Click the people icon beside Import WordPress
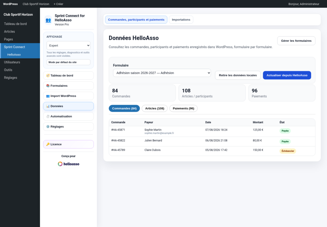Image resolution: width=327 pixels, height=227 pixels. click(x=48, y=96)
